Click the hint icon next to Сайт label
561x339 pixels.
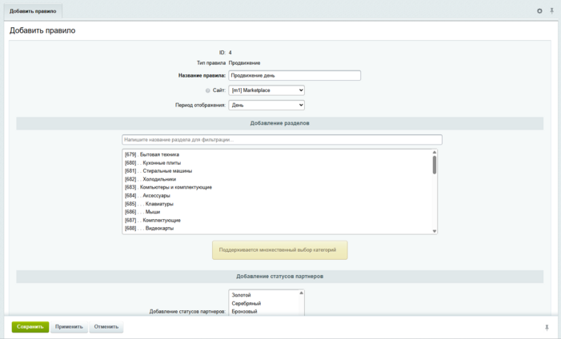pyautogui.click(x=208, y=90)
